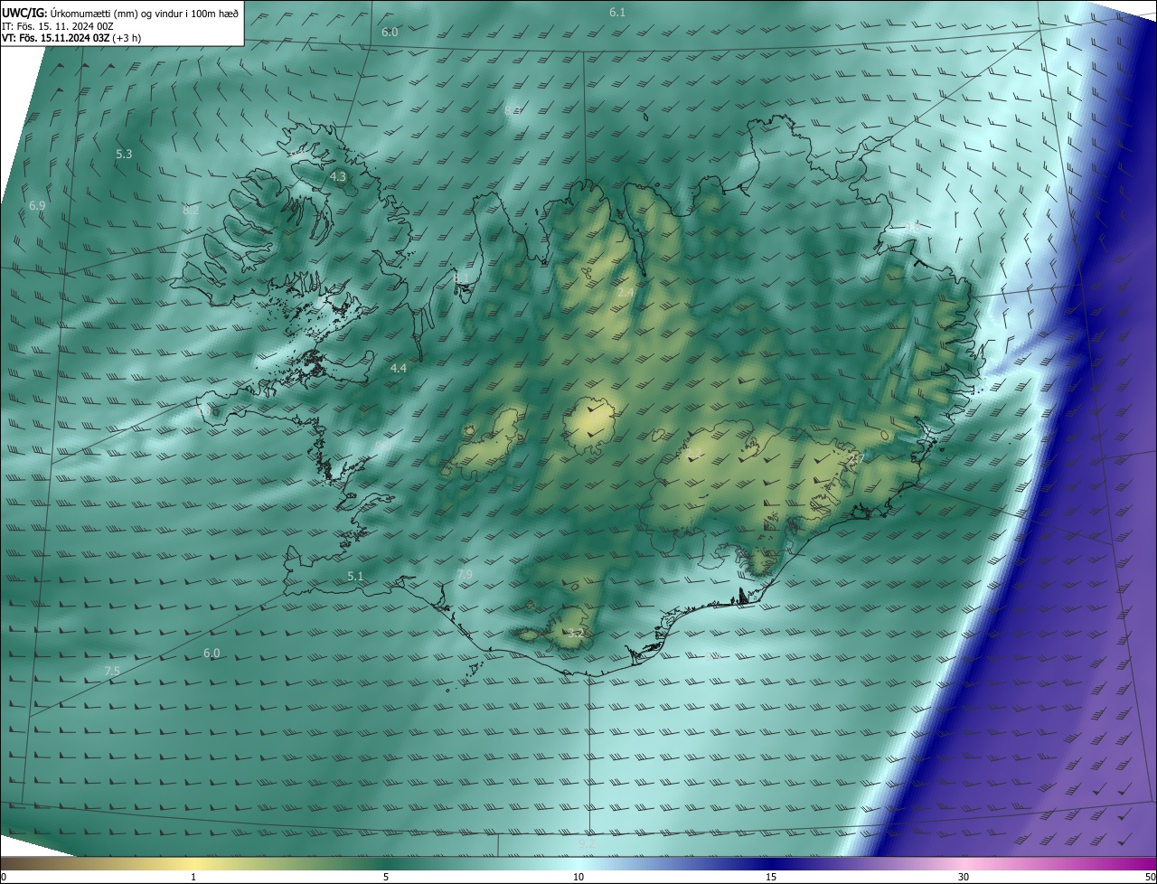
Task: Click the 5.1 value on the southwest peninsula
Action: [x=355, y=577]
